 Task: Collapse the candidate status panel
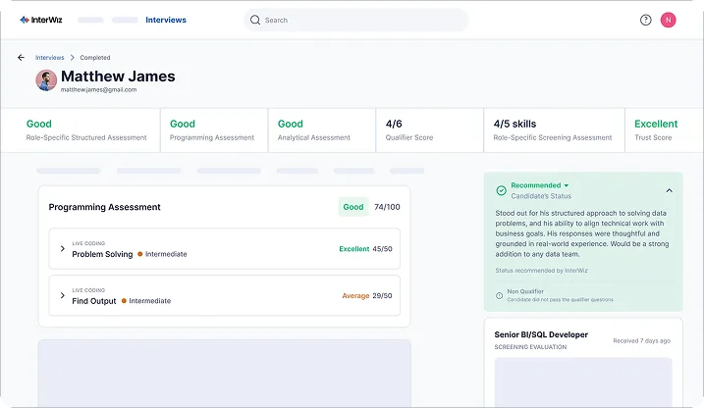(x=669, y=190)
